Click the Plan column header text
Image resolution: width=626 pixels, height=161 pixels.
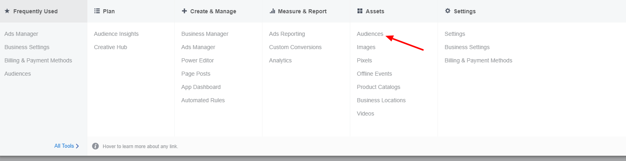click(109, 11)
